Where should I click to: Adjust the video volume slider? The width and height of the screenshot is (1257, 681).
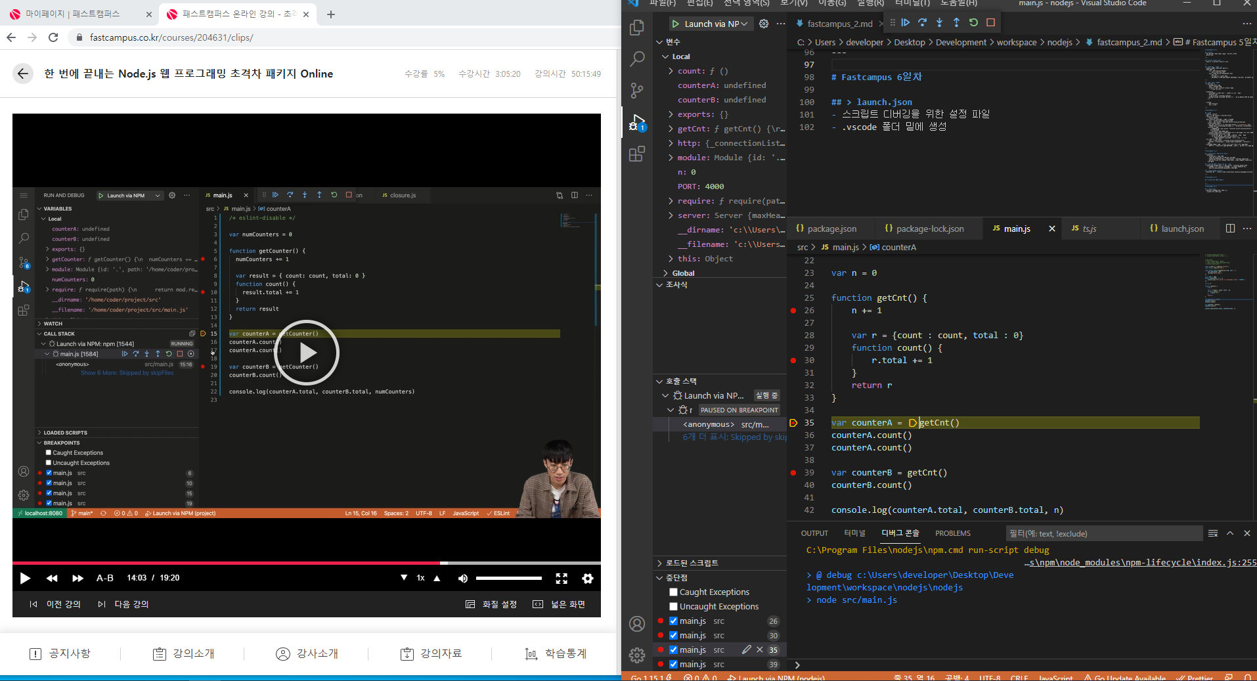point(509,578)
